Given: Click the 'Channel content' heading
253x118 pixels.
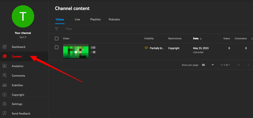Looking at the screenshot, I should click(x=72, y=8).
